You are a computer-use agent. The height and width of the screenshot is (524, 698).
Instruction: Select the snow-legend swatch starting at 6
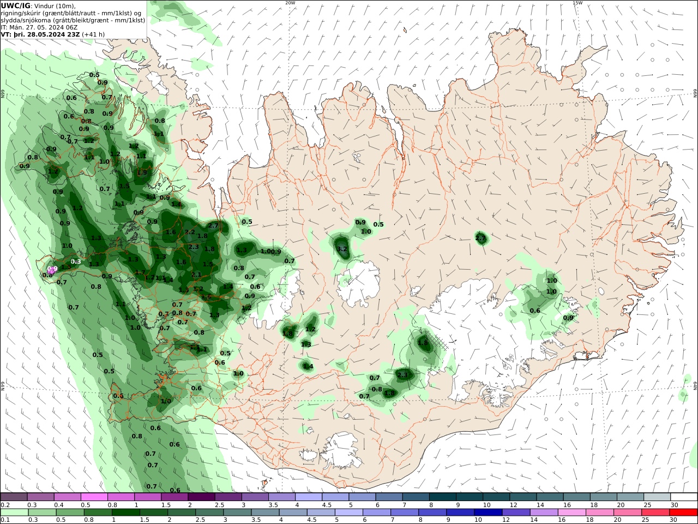point(389,497)
